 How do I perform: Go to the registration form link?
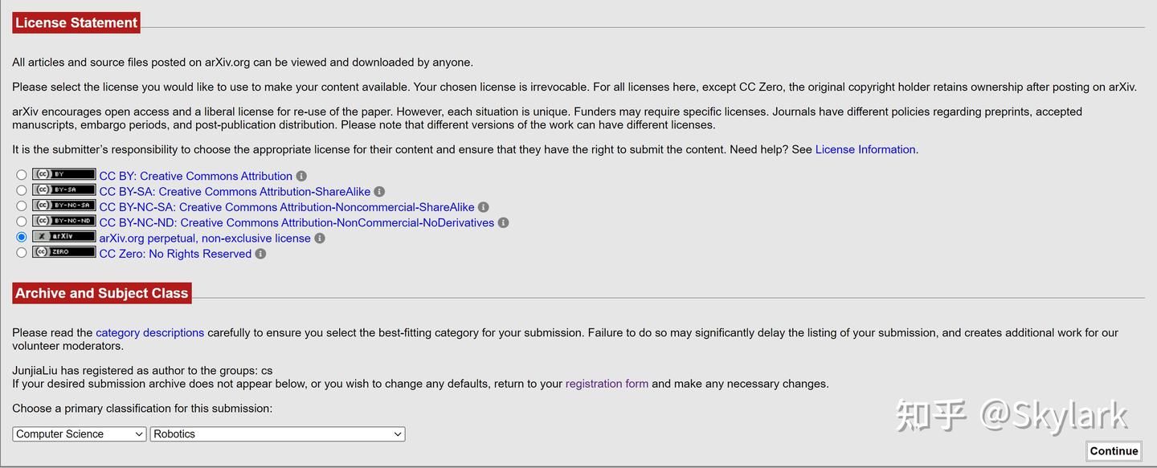click(607, 384)
